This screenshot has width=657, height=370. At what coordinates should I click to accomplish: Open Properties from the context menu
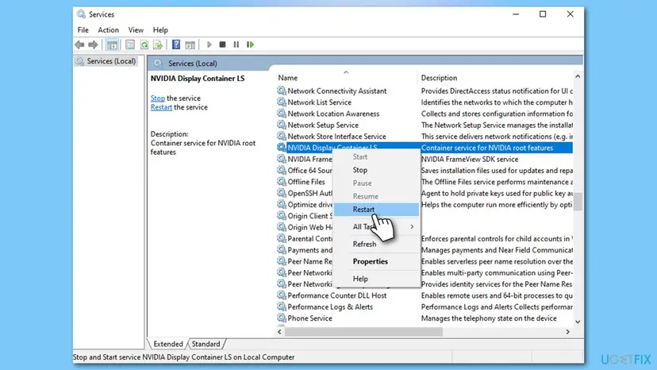coord(376,261)
